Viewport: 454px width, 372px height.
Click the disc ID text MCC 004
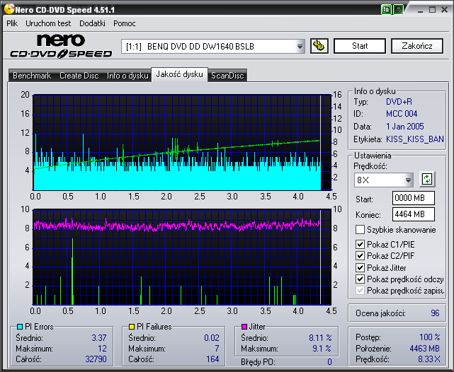(x=402, y=114)
